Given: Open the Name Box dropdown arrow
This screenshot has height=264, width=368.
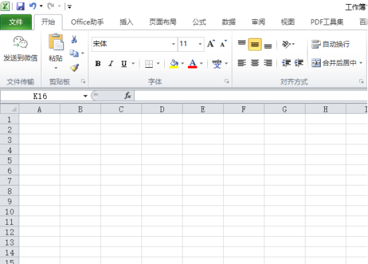Looking at the screenshot, I should 85,96.
